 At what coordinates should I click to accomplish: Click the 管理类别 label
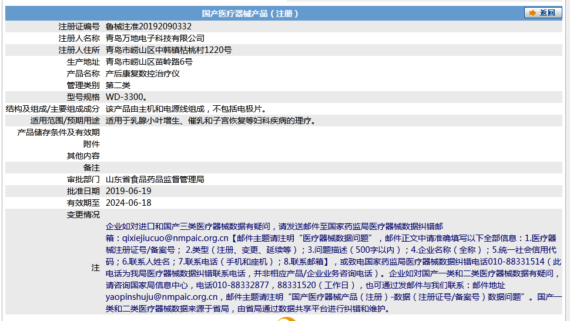[x=83, y=85]
